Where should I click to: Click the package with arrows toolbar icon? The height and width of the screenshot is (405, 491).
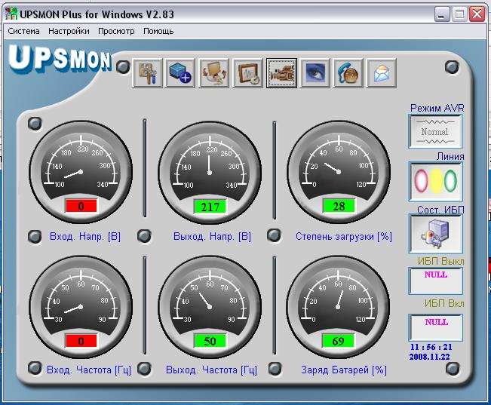point(214,73)
